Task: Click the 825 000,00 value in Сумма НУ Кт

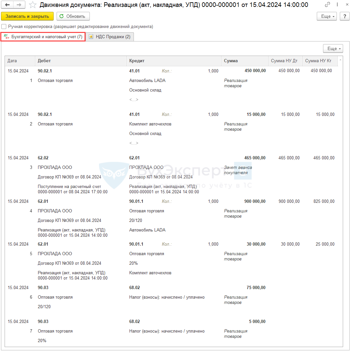Action: point(324,202)
